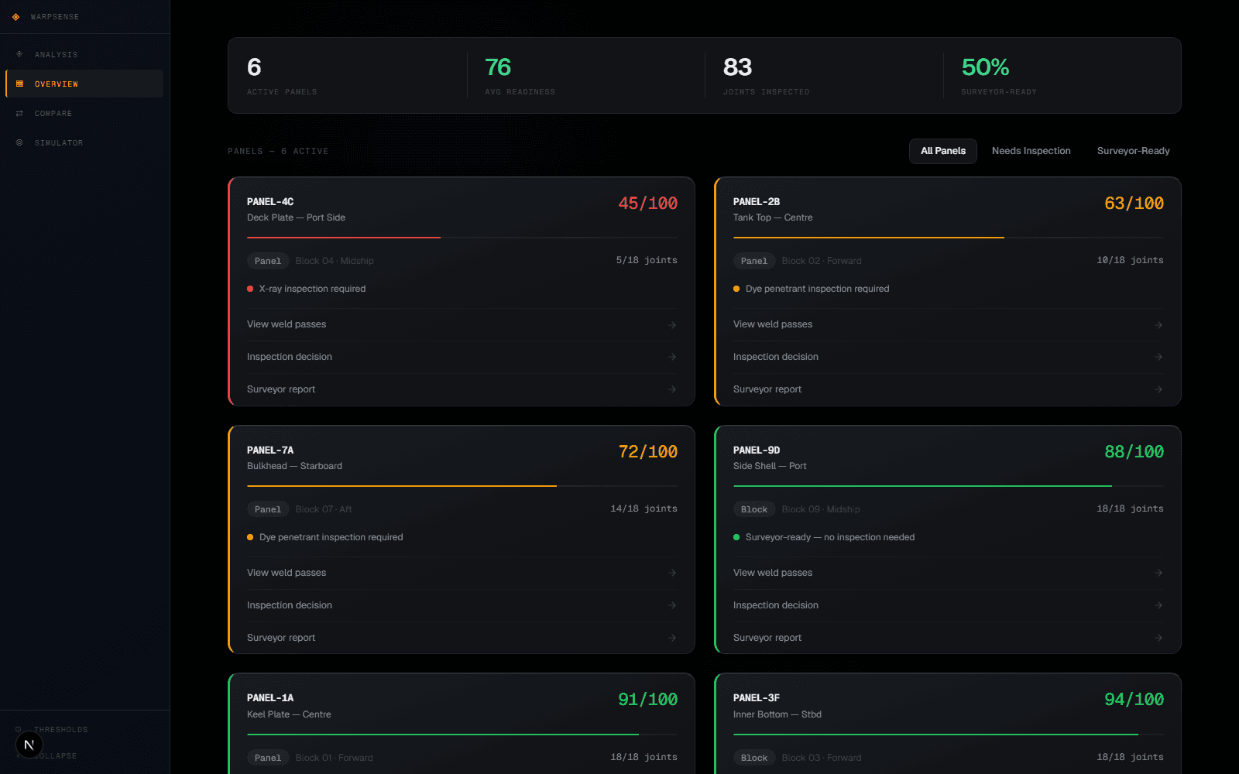Click the 63/100 score on PANEL-2B
Image resolution: width=1239 pixels, height=774 pixels.
pyautogui.click(x=1134, y=204)
